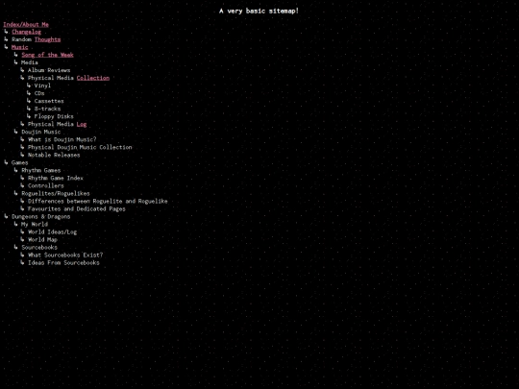Screen dimensions: 519x389
Task: Click the 'Rhythm Games' entry
Action: coord(41,170)
